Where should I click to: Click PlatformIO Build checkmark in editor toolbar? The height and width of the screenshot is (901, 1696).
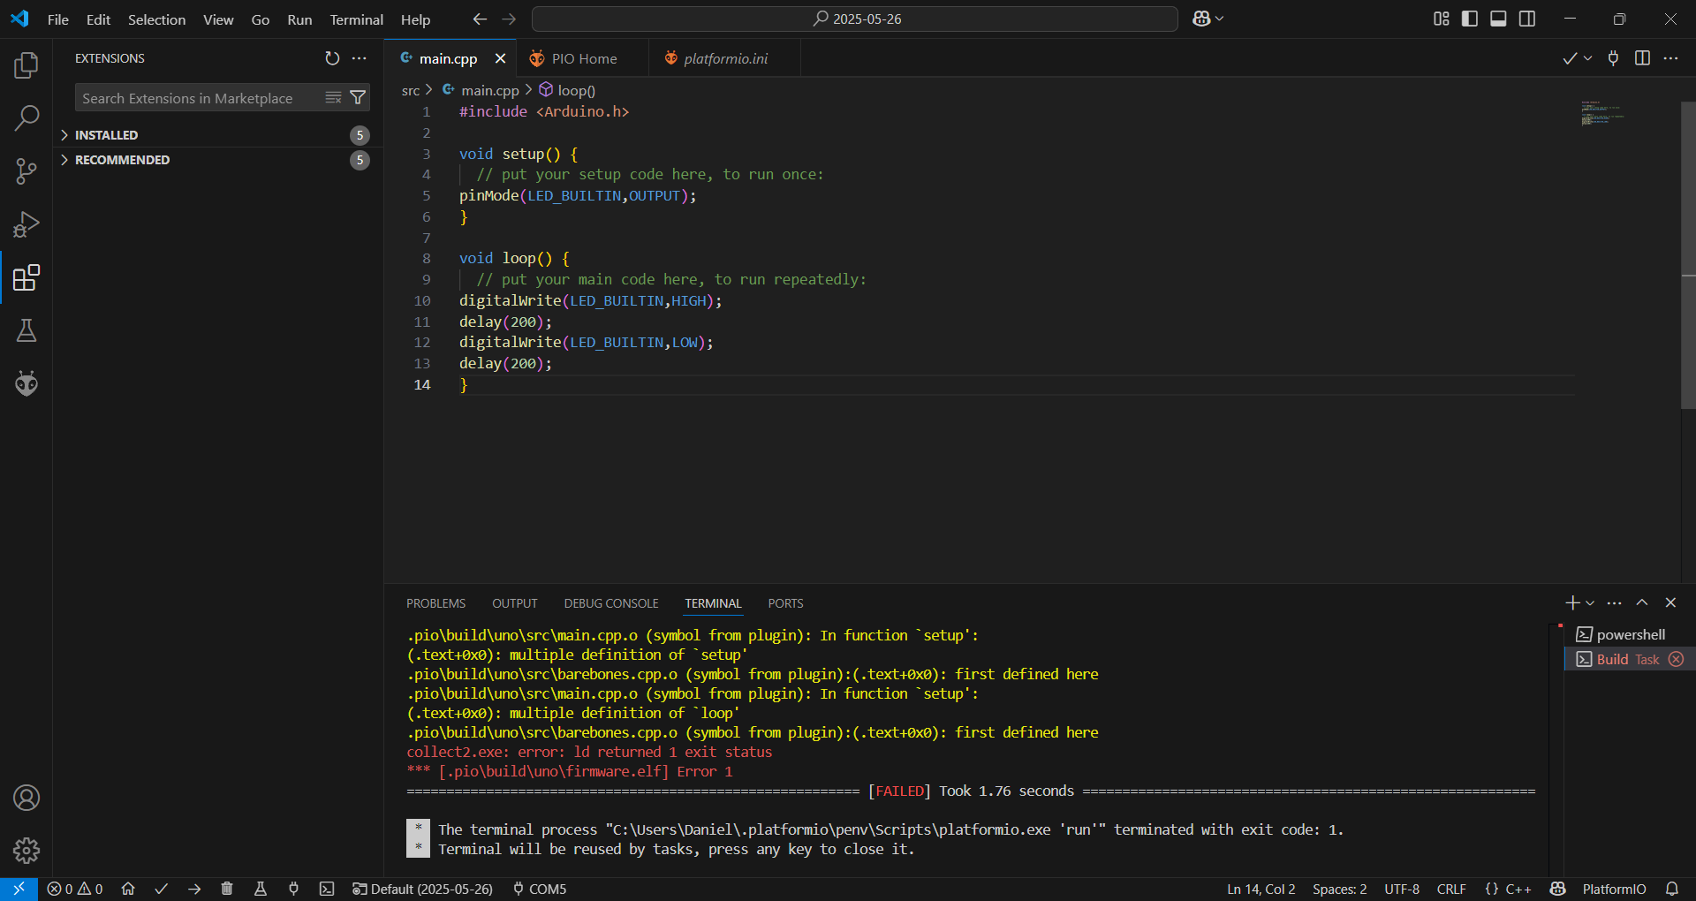pos(1569,58)
